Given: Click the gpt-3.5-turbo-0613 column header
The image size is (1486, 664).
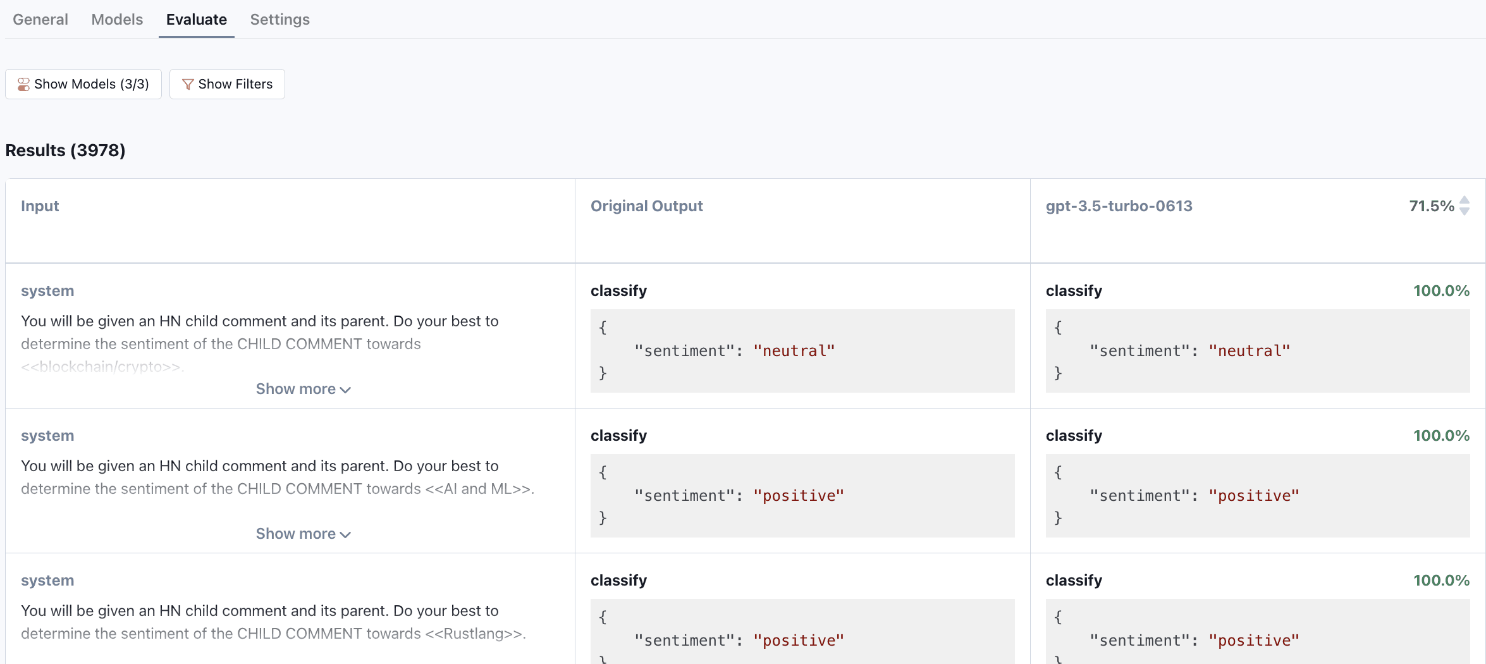Looking at the screenshot, I should click(1119, 206).
